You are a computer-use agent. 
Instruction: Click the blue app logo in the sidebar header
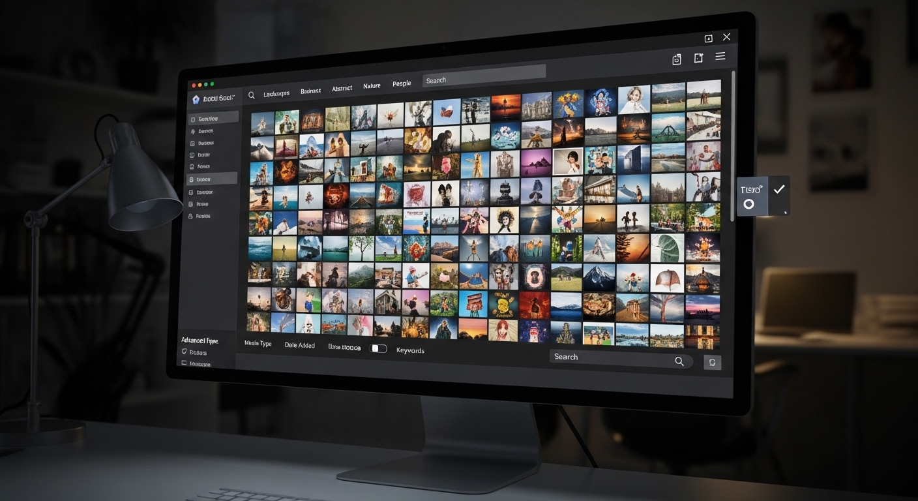(196, 99)
